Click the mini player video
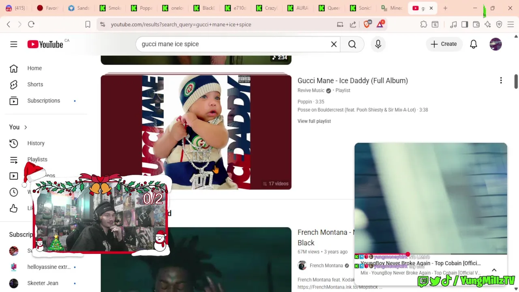This screenshot has height=292, width=519. click(x=431, y=198)
